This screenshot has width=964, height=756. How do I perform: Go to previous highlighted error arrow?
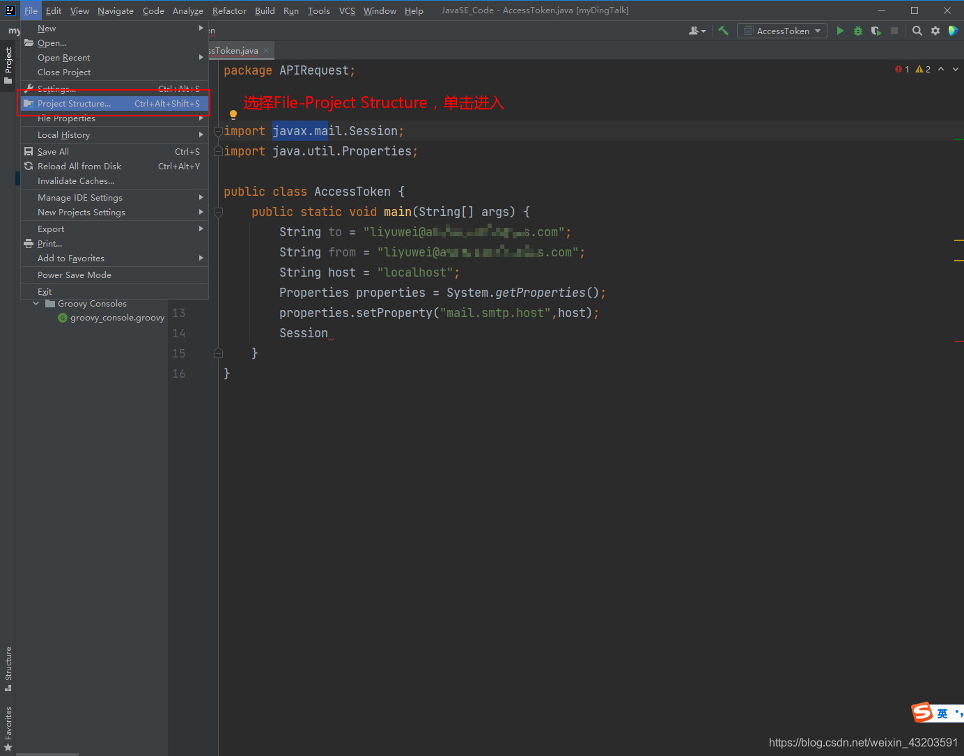[941, 69]
